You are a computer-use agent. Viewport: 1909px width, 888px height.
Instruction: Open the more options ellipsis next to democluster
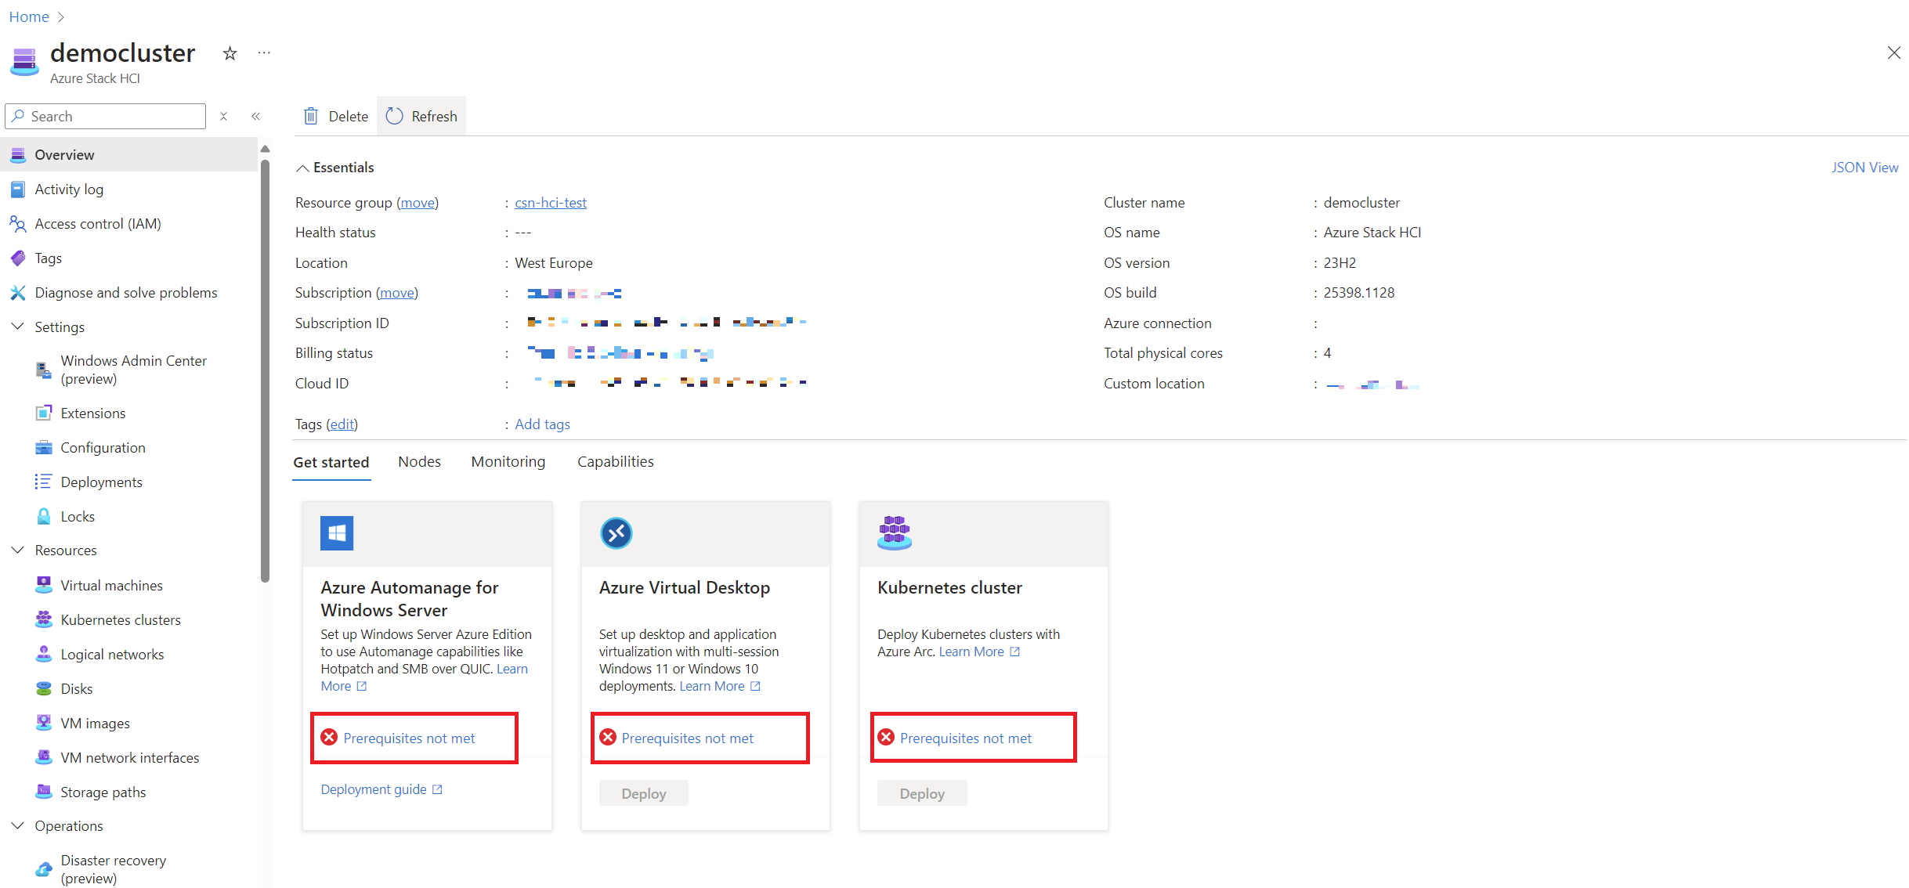(264, 53)
